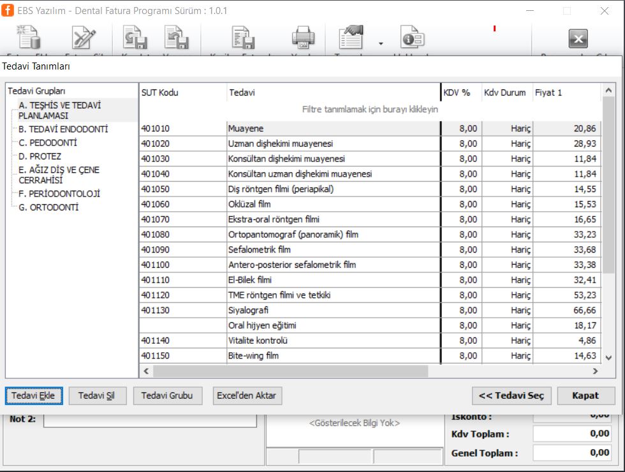
Task: Close the dialog with the Kapat button
Action: (x=585, y=395)
